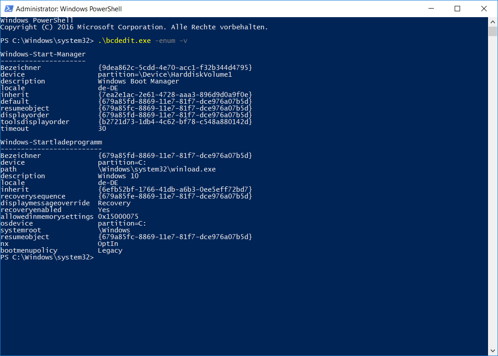Viewport: 498px width, 356px height.
Task: Open the console system menu via PowerShell logo
Action: (9, 8)
